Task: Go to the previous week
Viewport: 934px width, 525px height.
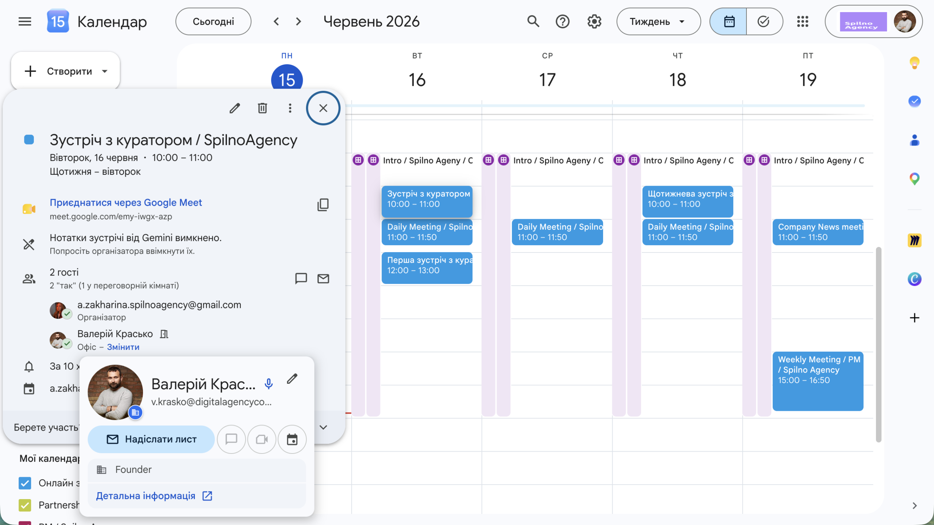Action: pyautogui.click(x=277, y=22)
